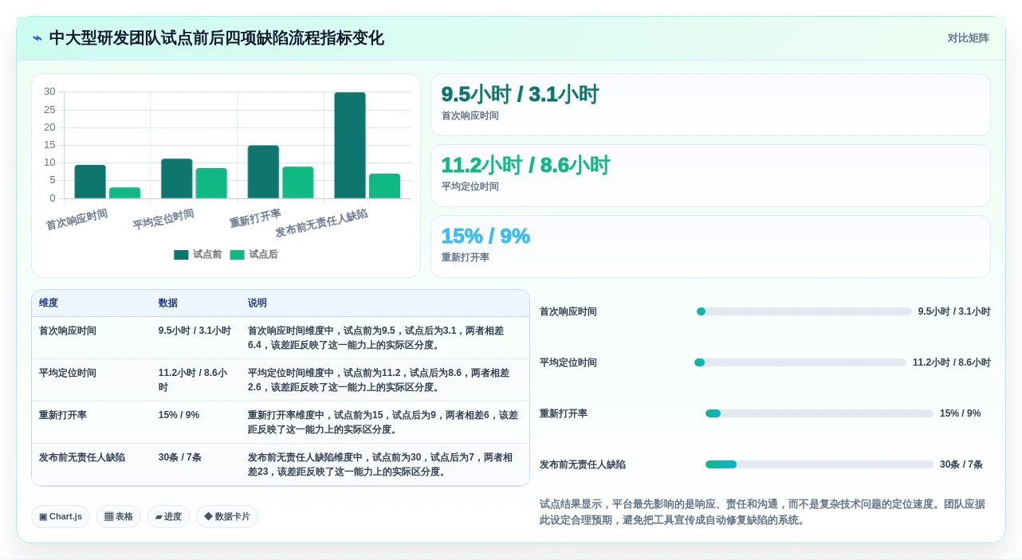Open the 15% / 9% data card

point(710,246)
